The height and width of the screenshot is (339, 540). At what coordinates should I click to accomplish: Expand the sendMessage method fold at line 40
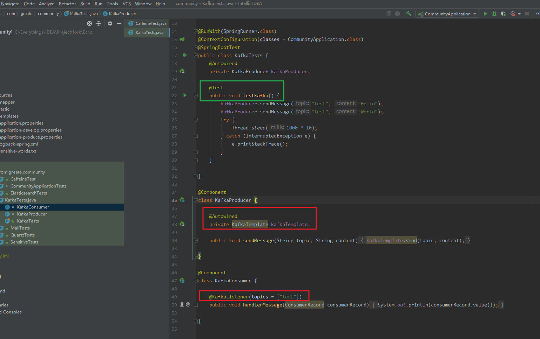tap(196, 240)
